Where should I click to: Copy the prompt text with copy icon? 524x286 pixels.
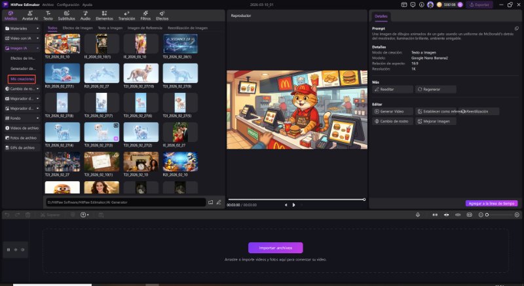point(516,29)
